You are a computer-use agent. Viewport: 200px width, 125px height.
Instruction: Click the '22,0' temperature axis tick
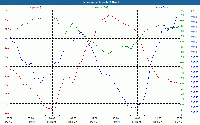click(x=7, y=29)
